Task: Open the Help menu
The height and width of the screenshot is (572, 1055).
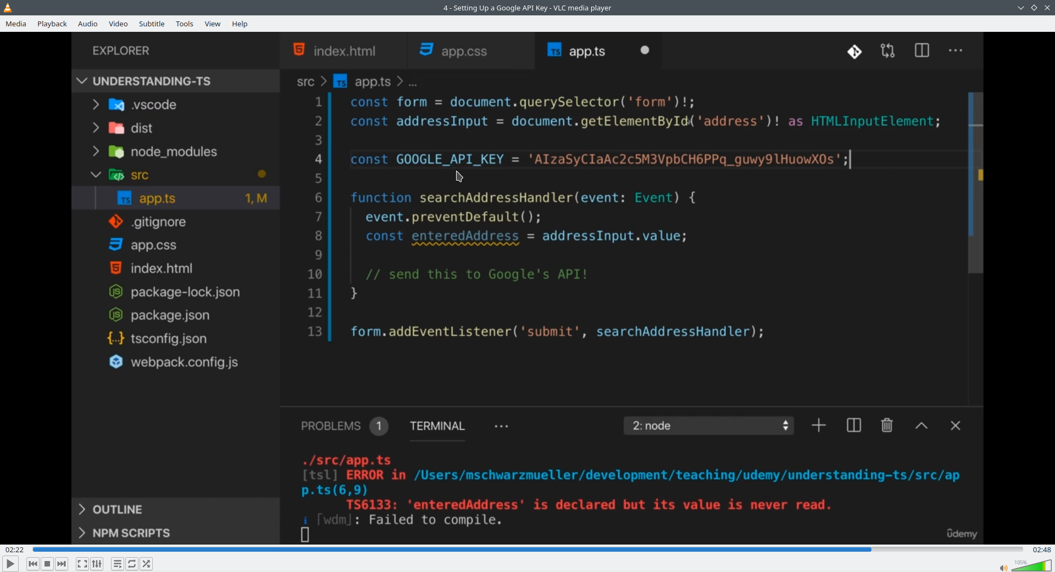Action: click(240, 24)
